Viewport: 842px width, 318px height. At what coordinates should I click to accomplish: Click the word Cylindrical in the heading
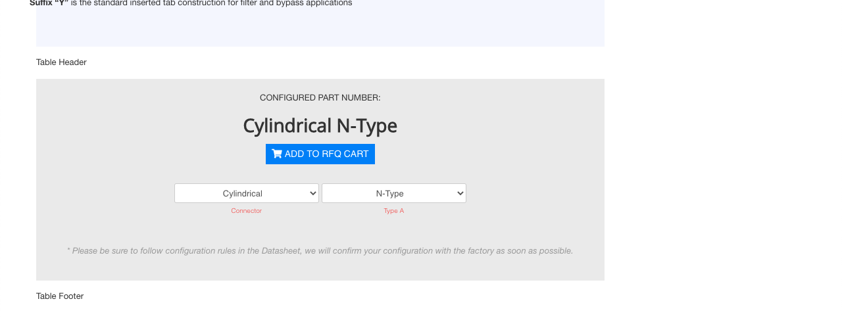[287, 125]
